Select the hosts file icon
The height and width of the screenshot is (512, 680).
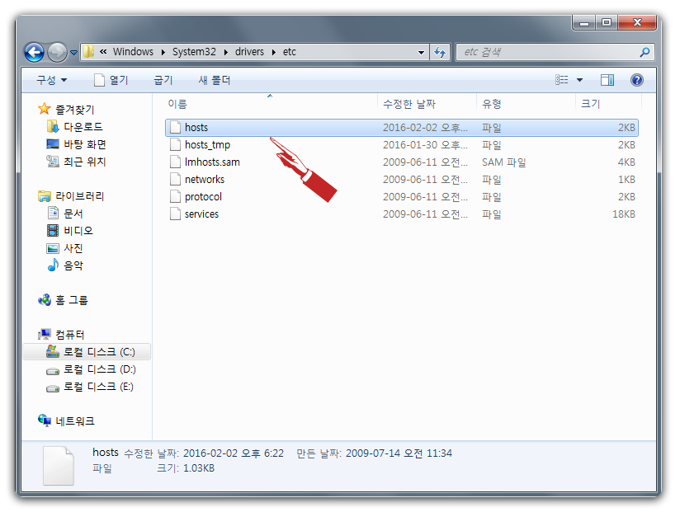pyautogui.click(x=175, y=127)
